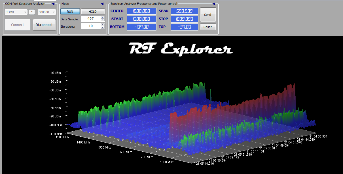Click the 21 05 06.611 timestamp label
343x174 pixels.
pos(268,148)
